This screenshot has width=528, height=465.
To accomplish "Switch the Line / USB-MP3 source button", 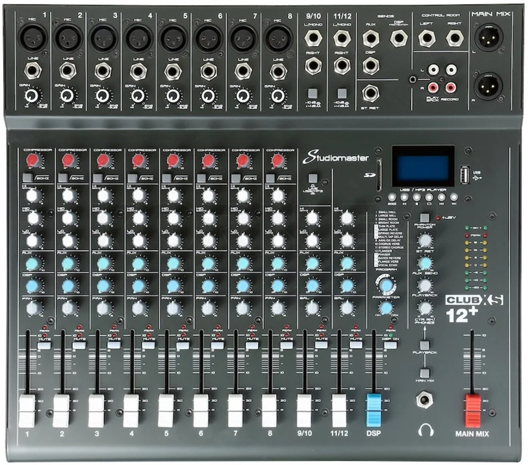I will click(313, 178).
